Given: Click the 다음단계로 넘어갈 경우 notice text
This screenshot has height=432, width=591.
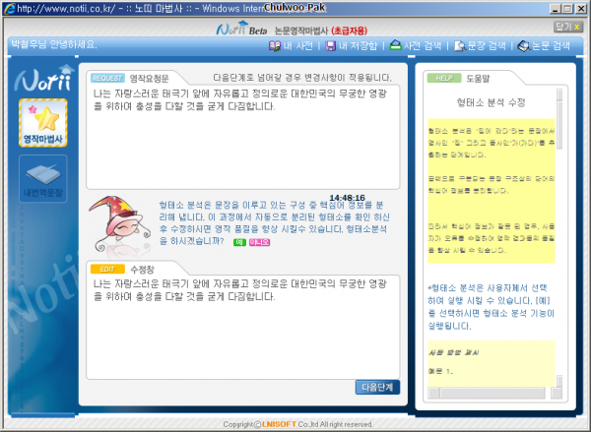Looking at the screenshot, I should tap(302, 78).
